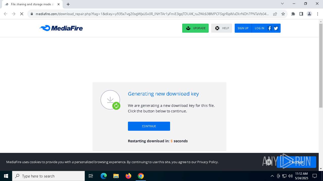The image size is (323, 181).
Task: Open the tab search dropdown
Action: coord(282,4)
